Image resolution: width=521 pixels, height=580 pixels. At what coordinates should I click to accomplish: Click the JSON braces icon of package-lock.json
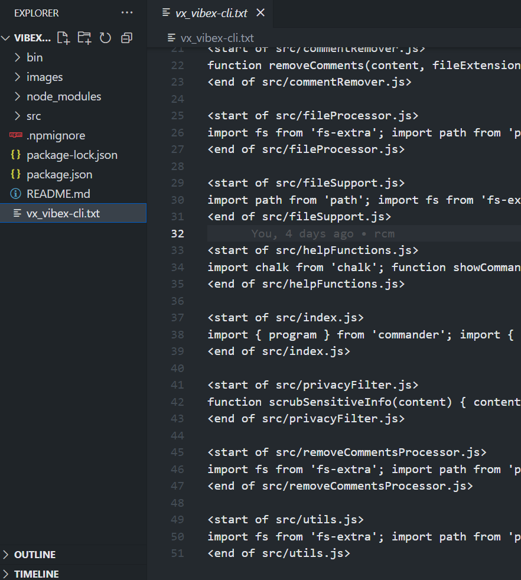tap(15, 155)
